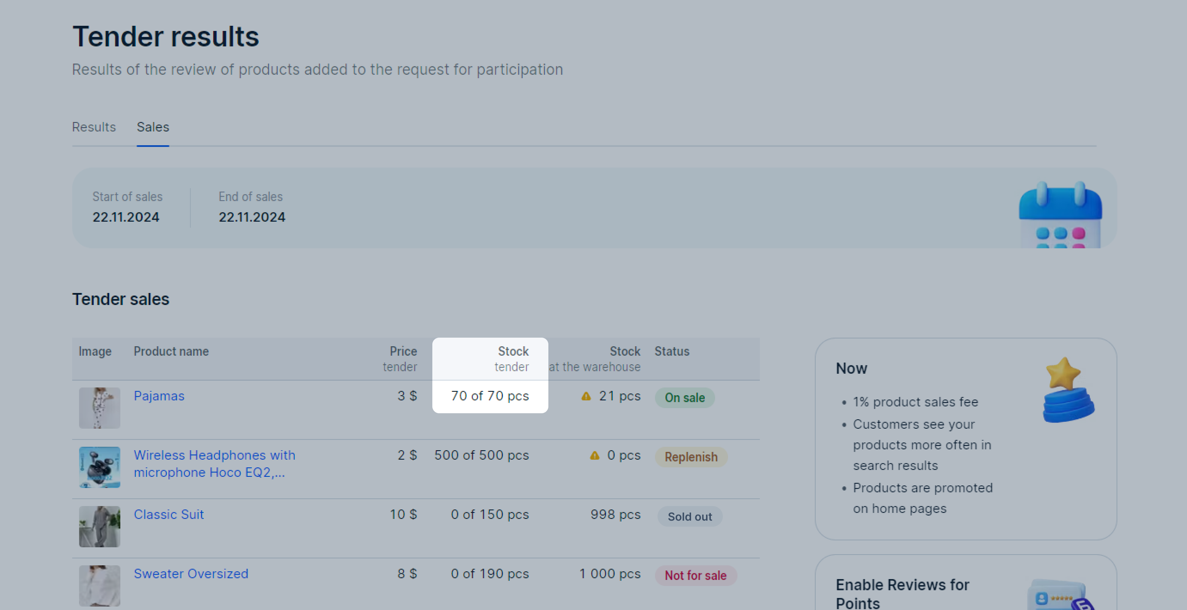Screen dimensions: 1187x610
Task: Click the Classic Suit thumbnail image
Action: [x=100, y=527]
